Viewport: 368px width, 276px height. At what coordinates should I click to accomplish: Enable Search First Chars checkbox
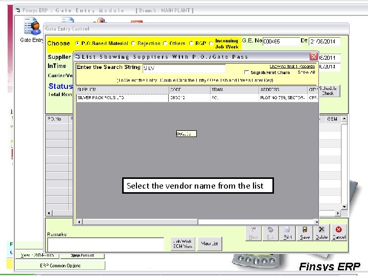pyautogui.click(x=246, y=72)
